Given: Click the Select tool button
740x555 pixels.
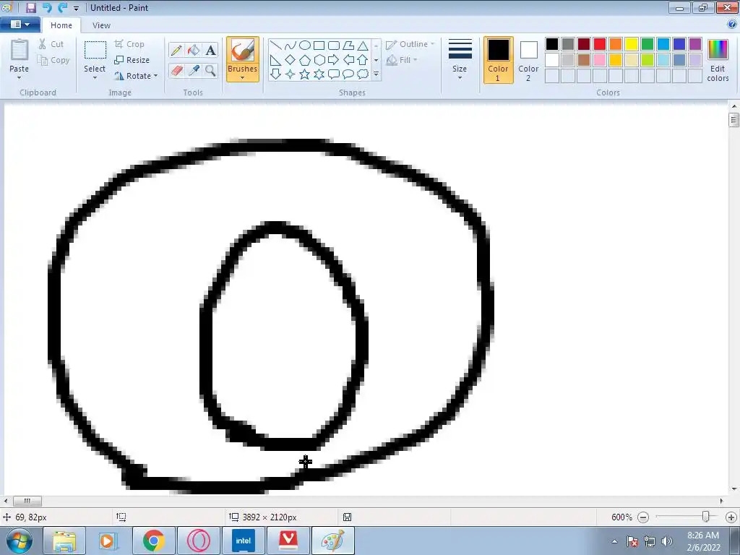Looking at the screenshot, I should [95, 56].
